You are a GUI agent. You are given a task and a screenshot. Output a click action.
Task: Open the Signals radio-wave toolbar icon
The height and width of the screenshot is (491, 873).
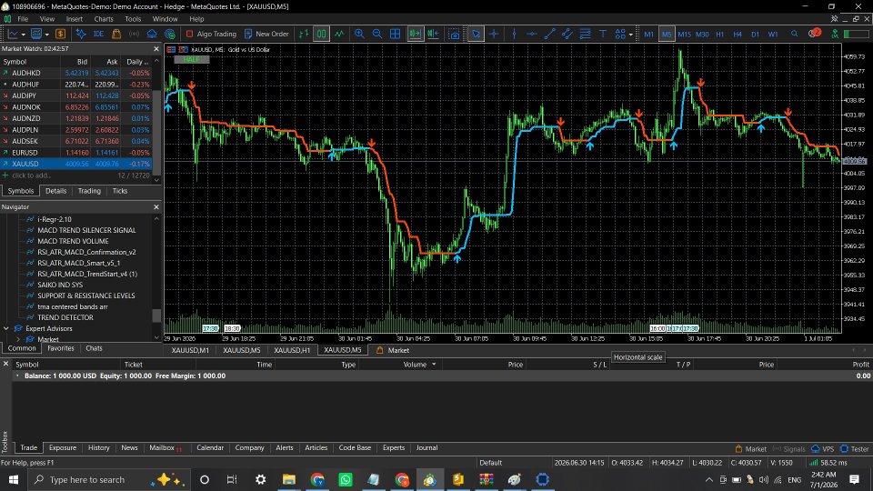pyautogui.click(x=135, y=34)
